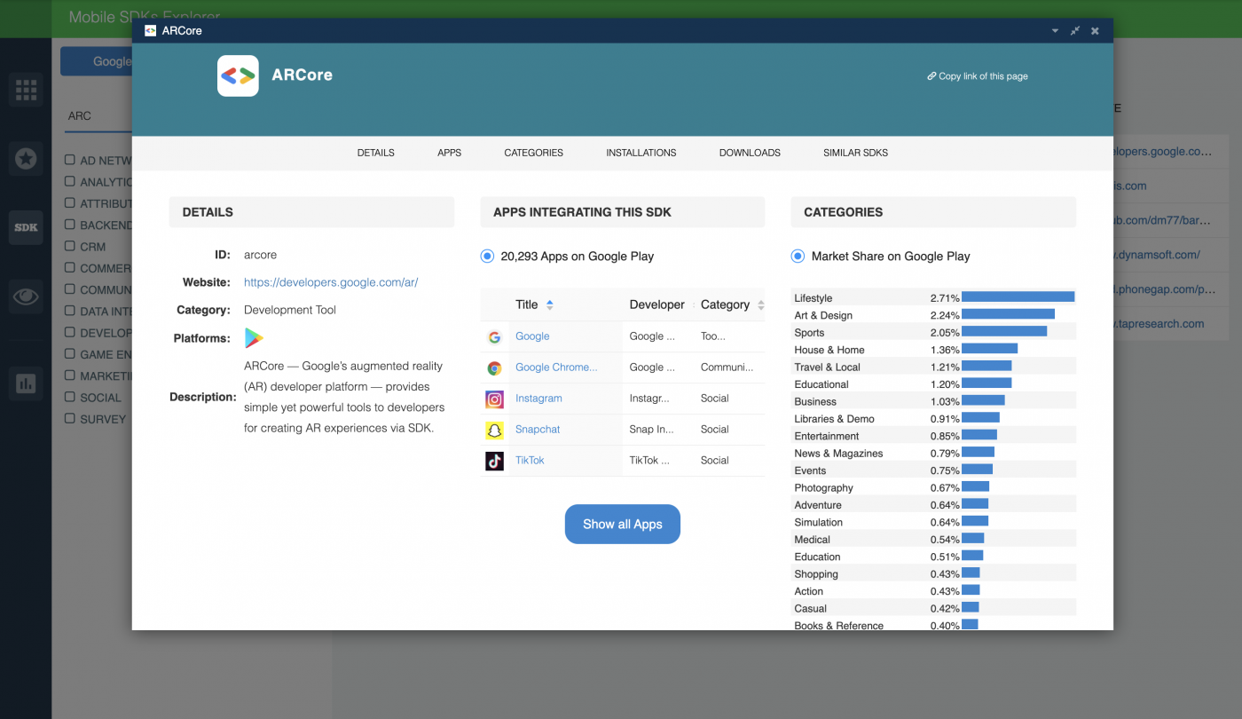Image resolution: width=1242 pixels, height=719 pixels.
Task: Select the SDK icon in the left sidebar
Action: (x=26, y=228)
